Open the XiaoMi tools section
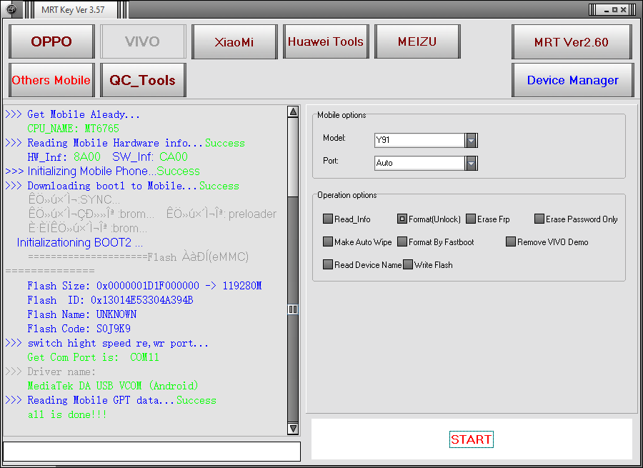643x468 pixels. 234,41
